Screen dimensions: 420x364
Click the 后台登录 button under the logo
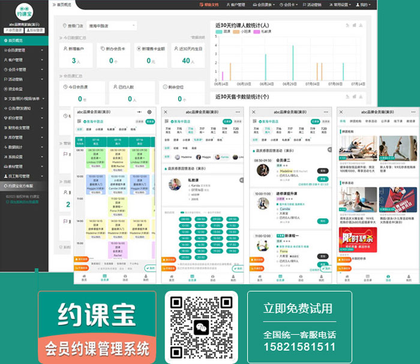click(35, 30)
